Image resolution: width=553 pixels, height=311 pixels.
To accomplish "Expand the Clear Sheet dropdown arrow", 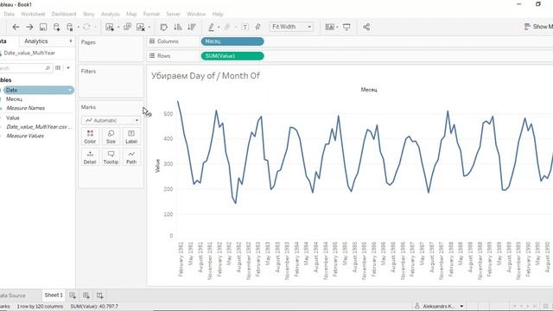I will pos(149,27).
